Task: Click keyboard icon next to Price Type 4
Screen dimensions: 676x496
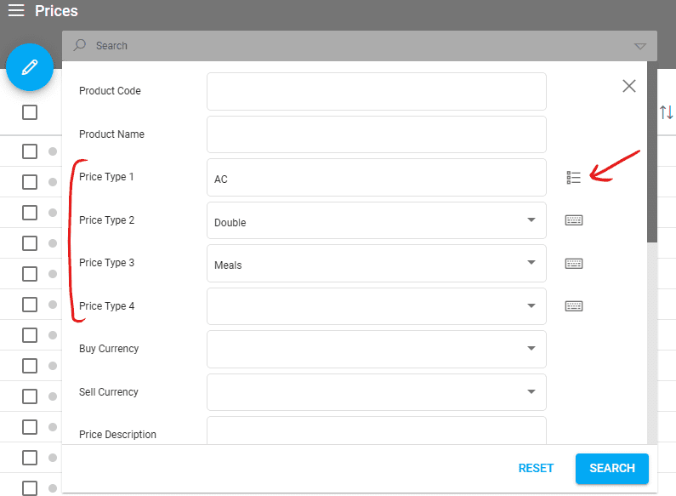Action: [574, 306]
